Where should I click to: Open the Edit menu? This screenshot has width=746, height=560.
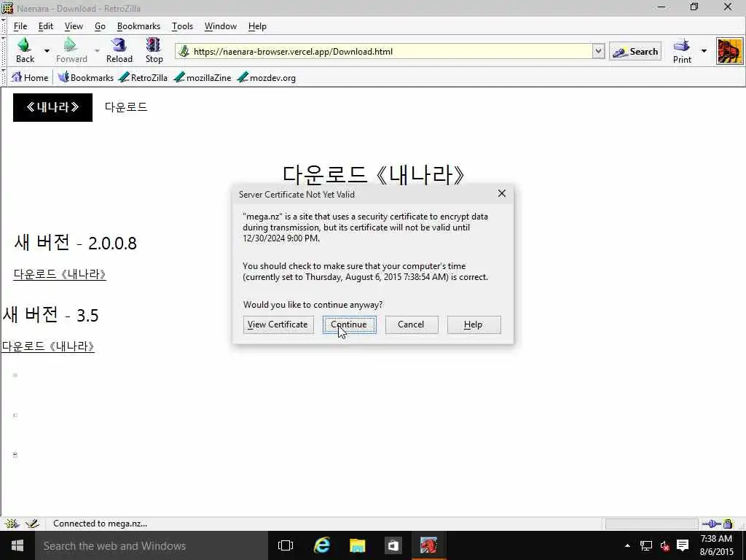(46, 26)
